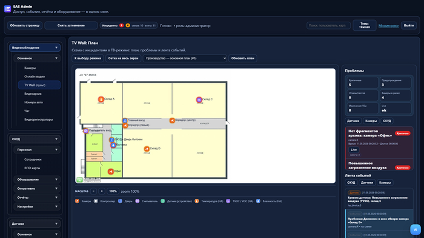424x238 pixels.
Task: Filter Проблемы by Датчики tab
Action: [353, 121]
